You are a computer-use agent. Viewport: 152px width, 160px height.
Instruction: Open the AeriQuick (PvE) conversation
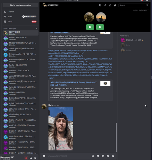(21, 126)
